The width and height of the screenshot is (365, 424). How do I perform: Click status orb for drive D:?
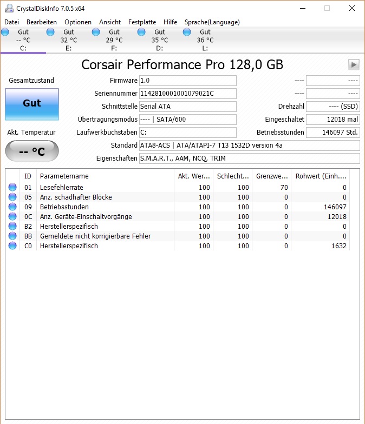pyautogui.click(x=141, y=32)
